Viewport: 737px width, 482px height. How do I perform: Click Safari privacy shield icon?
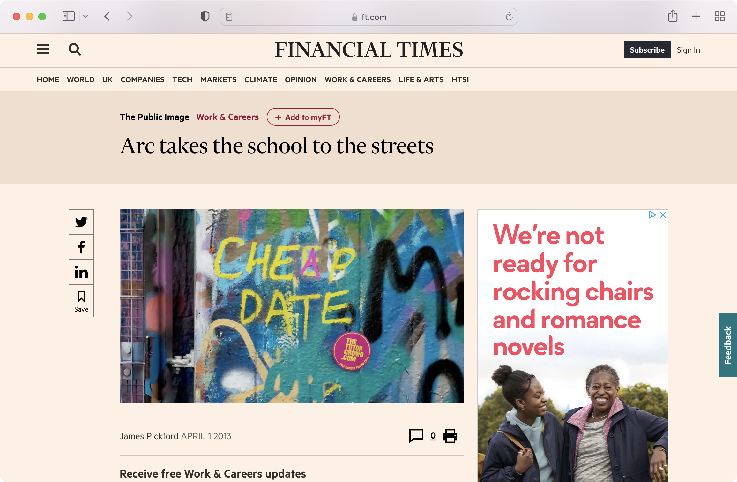tap(205, 17)
